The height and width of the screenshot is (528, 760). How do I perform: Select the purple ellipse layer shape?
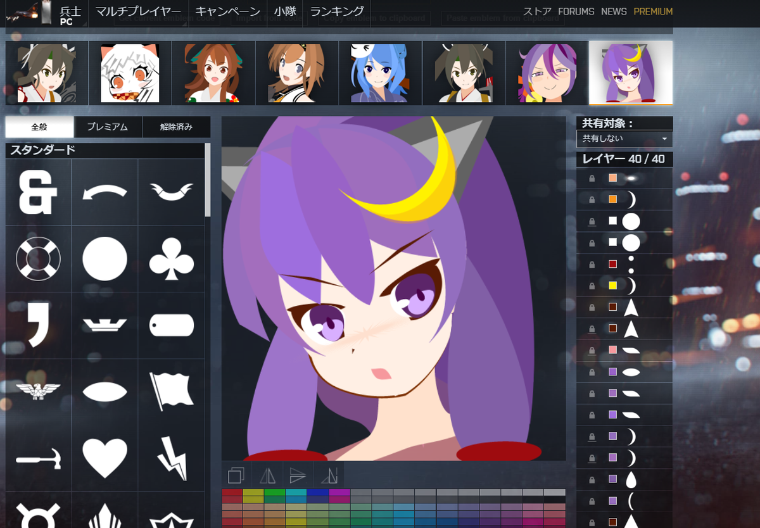point(631,372)
